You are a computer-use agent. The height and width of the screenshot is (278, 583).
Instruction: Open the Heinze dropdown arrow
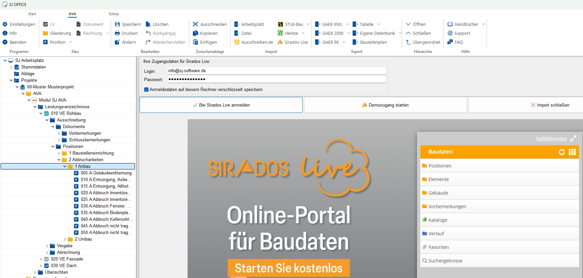point(303,33)
